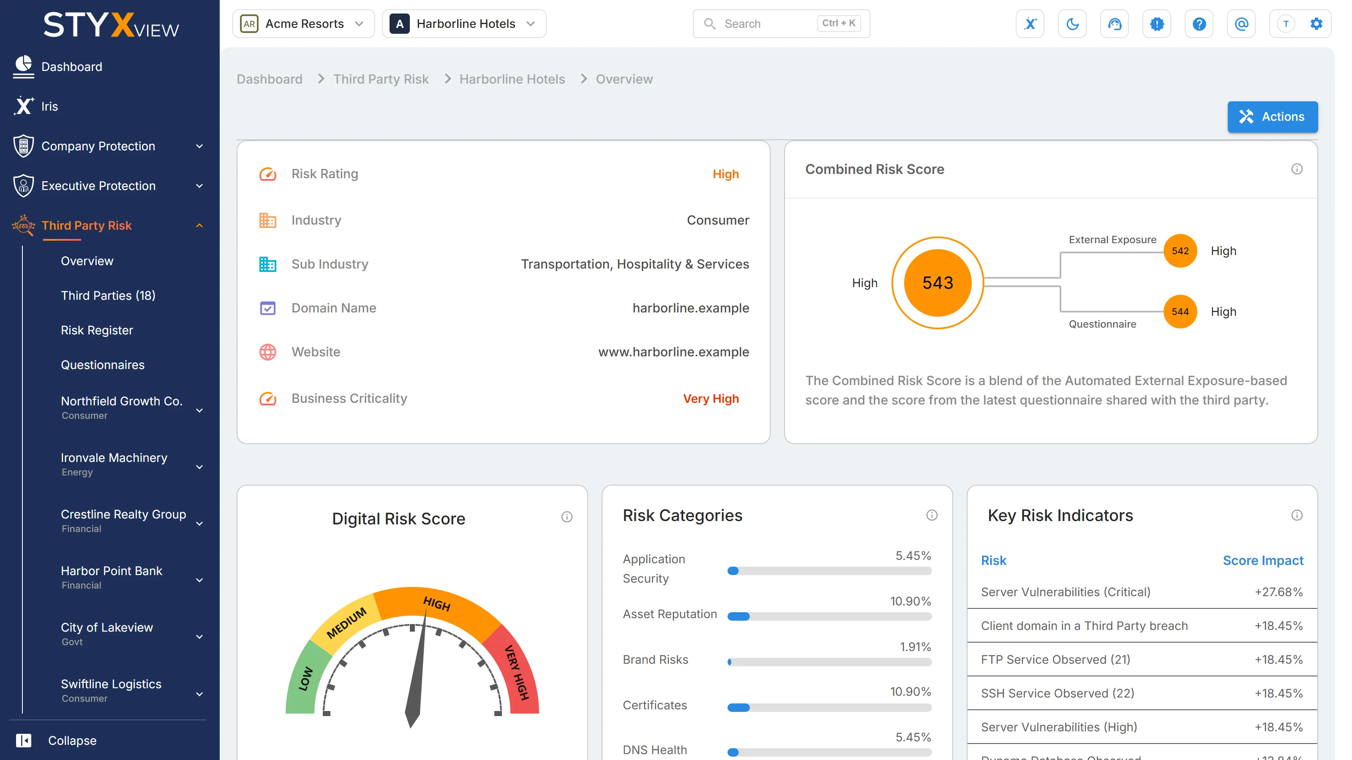Open the Risk Register page

(x=97, y=330)
